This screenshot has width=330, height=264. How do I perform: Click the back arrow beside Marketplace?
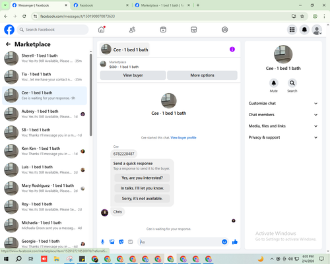click(x=8, y=44)
